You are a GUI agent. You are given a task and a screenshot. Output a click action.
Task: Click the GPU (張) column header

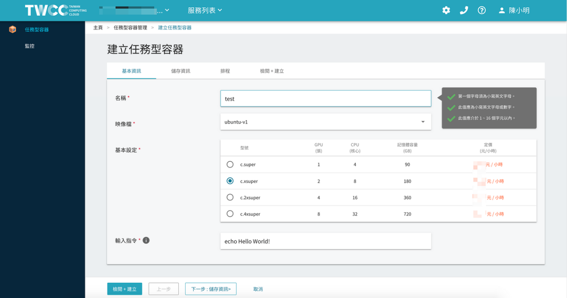click(319, 148)
